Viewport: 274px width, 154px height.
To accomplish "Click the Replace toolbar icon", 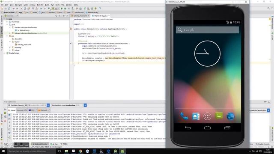I will [36, 9].
